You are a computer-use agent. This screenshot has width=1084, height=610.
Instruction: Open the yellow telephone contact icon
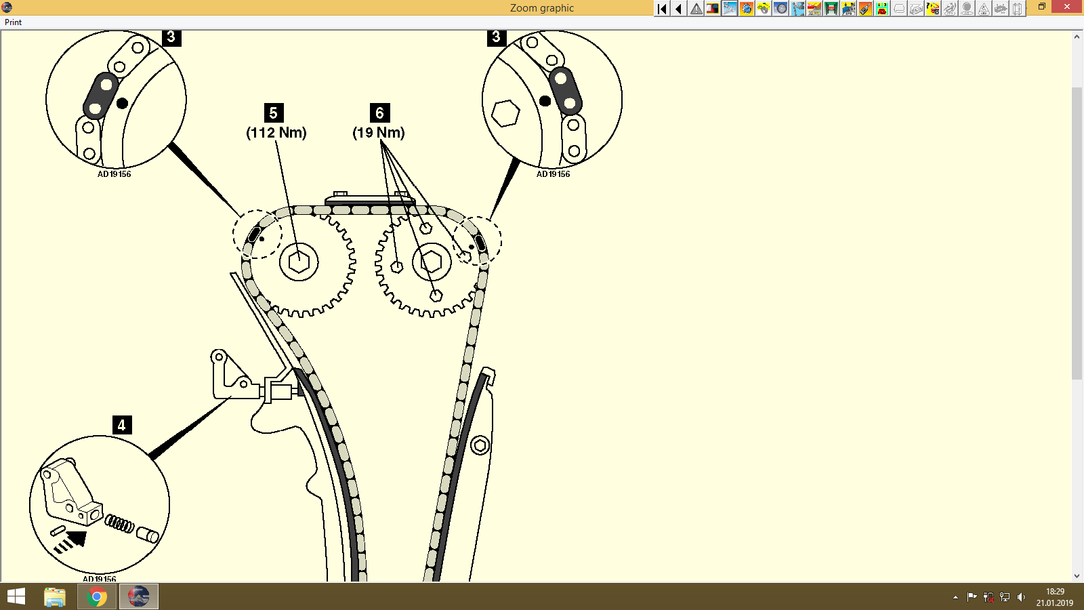pyautogui.click(x=882, y=9)
